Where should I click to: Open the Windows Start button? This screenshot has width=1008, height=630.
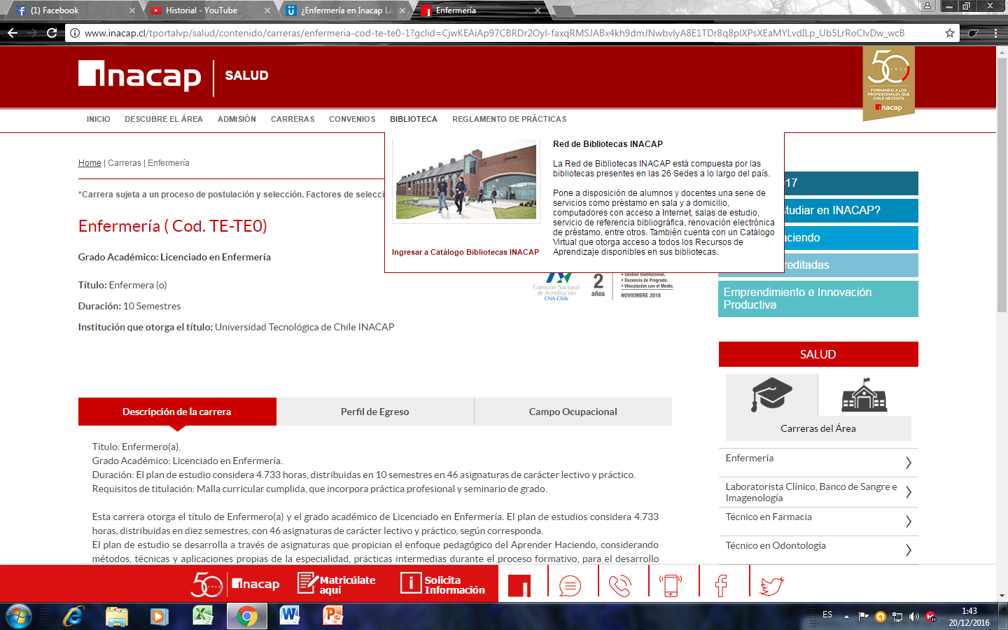coord(19,616)
